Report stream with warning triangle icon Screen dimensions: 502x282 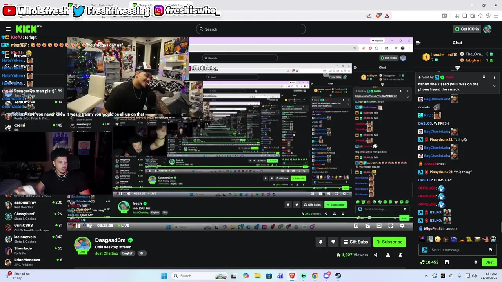[x=388, y=255]
